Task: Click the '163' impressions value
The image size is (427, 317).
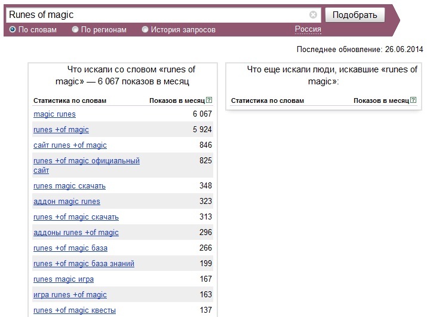Action: [205, 294]
